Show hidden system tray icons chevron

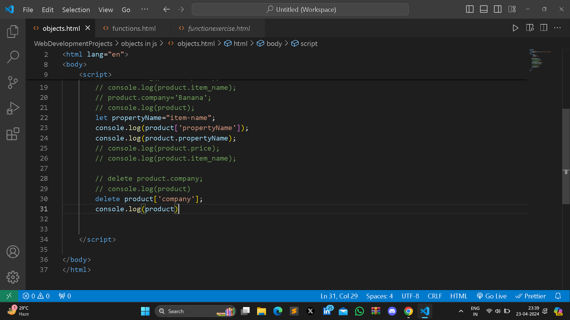[x=461, y=311]
